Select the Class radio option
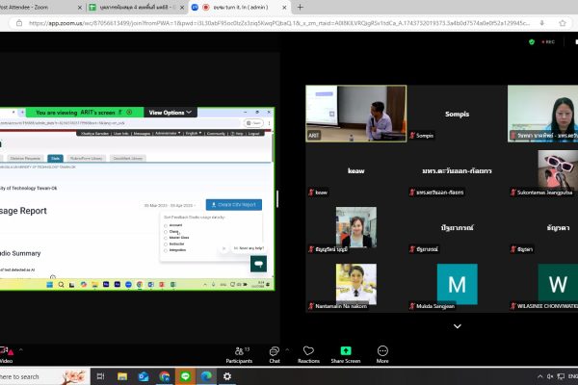The height and width of the screenshot is (385, 578). (166, 232)
